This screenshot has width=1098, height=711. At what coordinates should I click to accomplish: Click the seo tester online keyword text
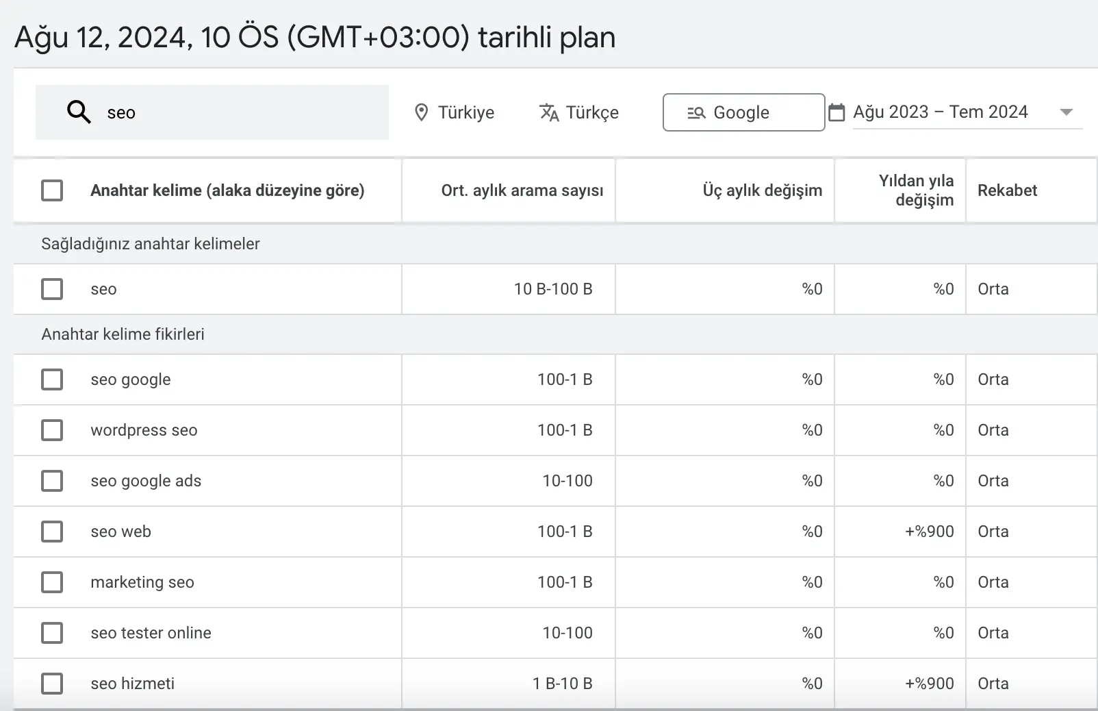151,633
